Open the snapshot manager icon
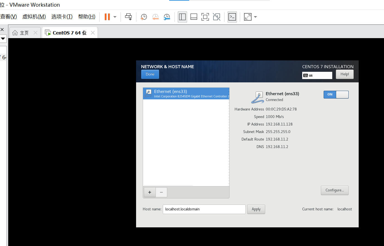 pos(167,17)
